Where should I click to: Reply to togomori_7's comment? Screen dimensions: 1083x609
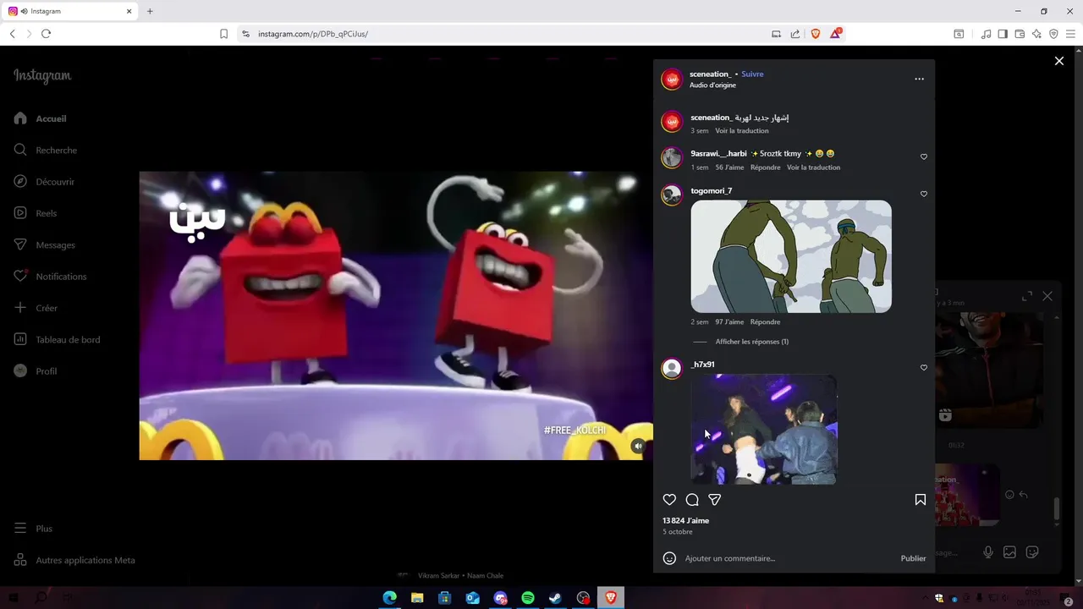point(765,322)
